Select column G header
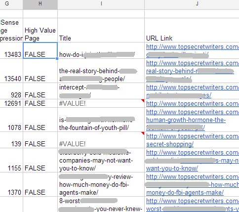The image size is (239, 212). 11,4
